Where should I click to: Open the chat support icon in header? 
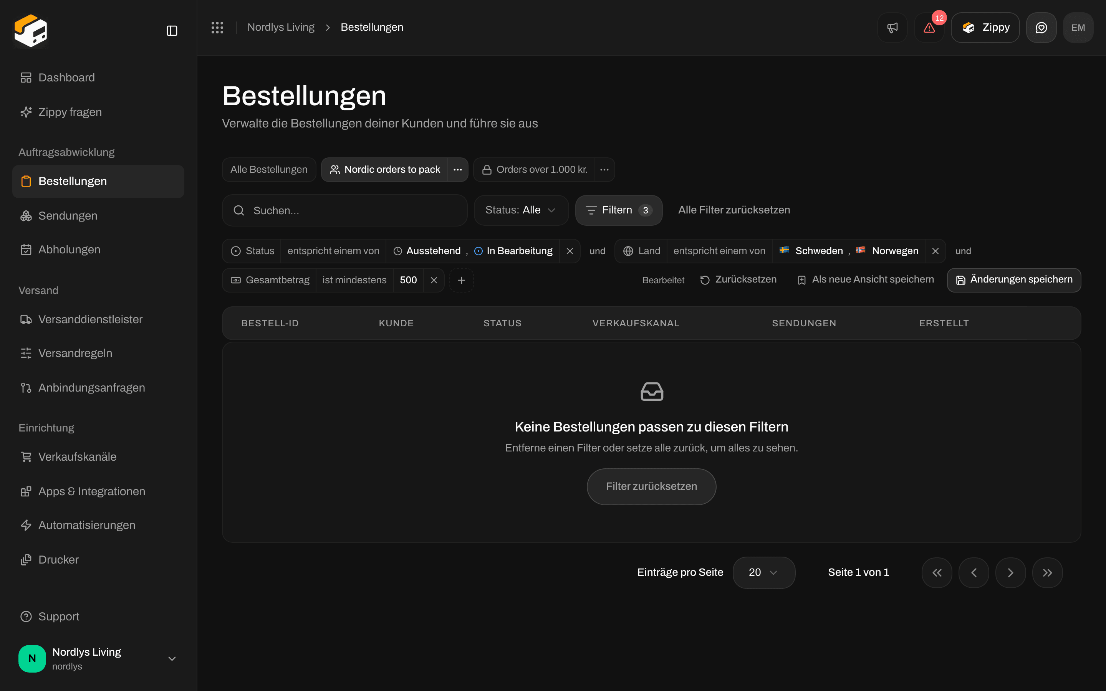coord(1041,27)
